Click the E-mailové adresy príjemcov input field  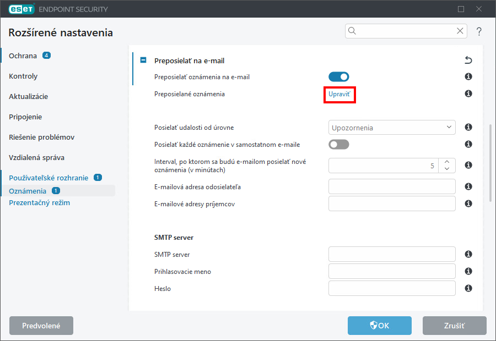click(392, 204)
